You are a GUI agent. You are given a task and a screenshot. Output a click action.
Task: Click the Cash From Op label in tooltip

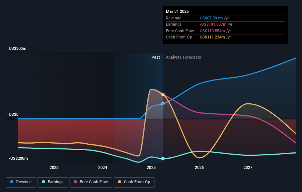179,37
